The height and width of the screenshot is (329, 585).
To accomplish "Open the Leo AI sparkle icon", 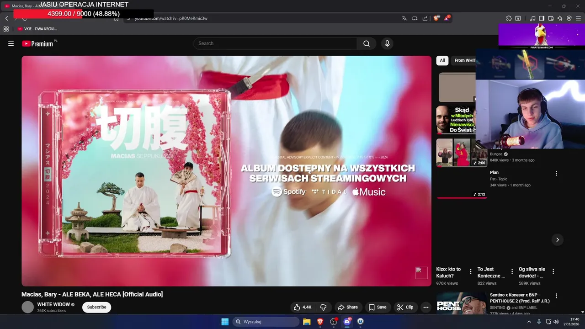I will coord(560,18).
